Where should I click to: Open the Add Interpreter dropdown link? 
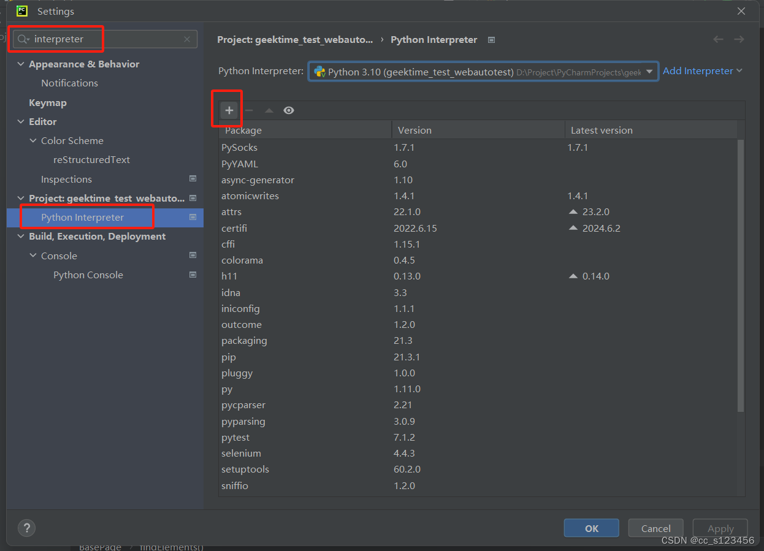pyautogui.click(x=703, y=71)
